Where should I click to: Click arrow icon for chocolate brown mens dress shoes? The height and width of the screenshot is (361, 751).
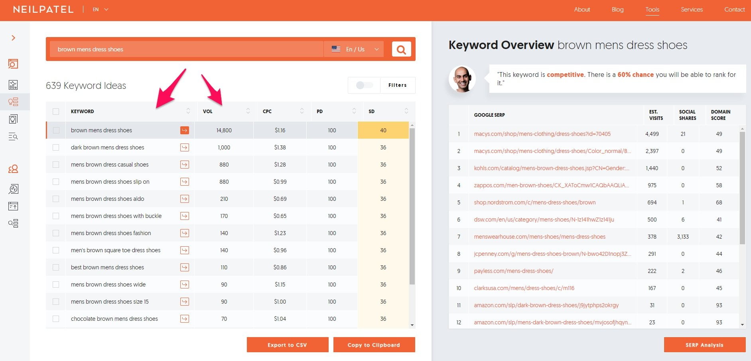point(185,319)
